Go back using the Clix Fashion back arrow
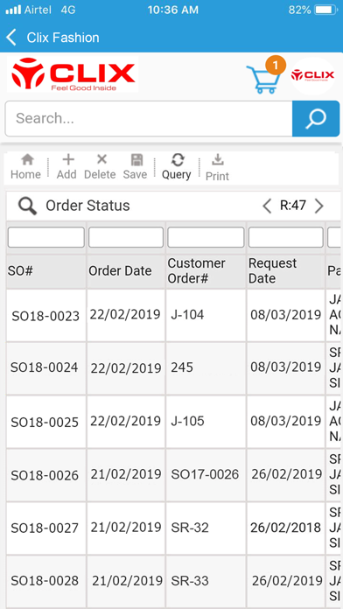The image size is (343, 609). pyautogui.click(x=11, y=38)
